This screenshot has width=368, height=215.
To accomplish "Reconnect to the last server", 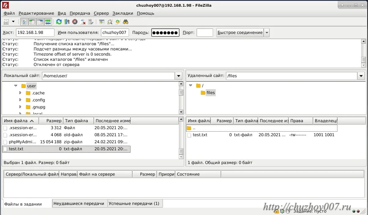I will 91,22.
